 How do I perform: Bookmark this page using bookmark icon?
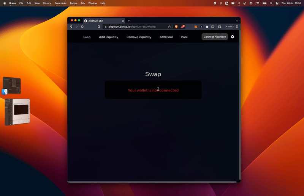[99, 27]
